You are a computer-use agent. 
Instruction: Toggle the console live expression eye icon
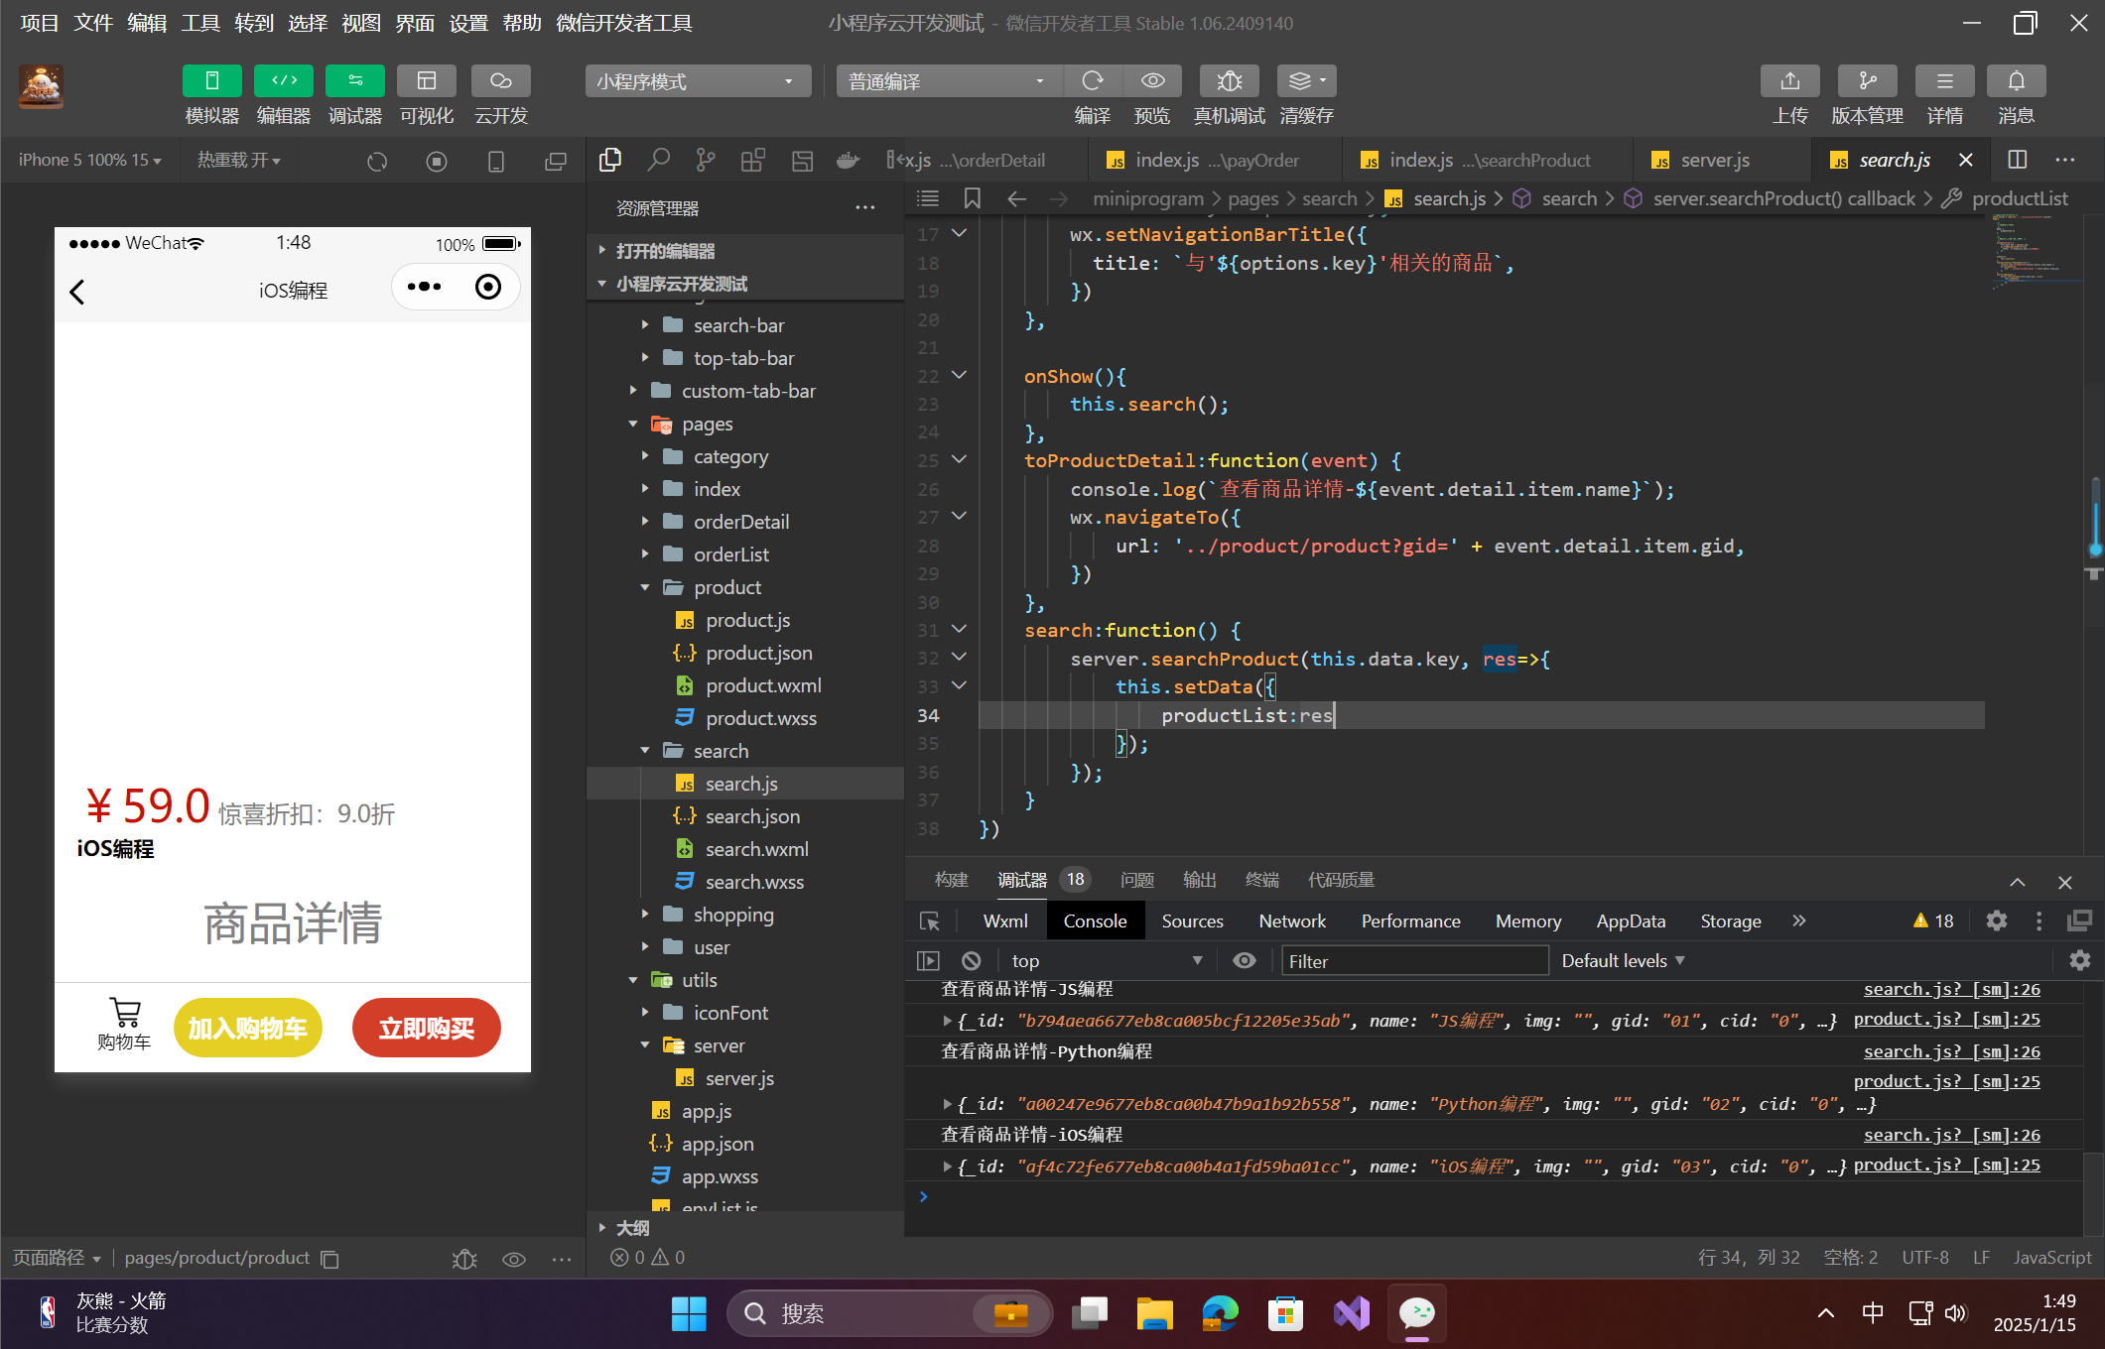click(x=1244, y=960)
